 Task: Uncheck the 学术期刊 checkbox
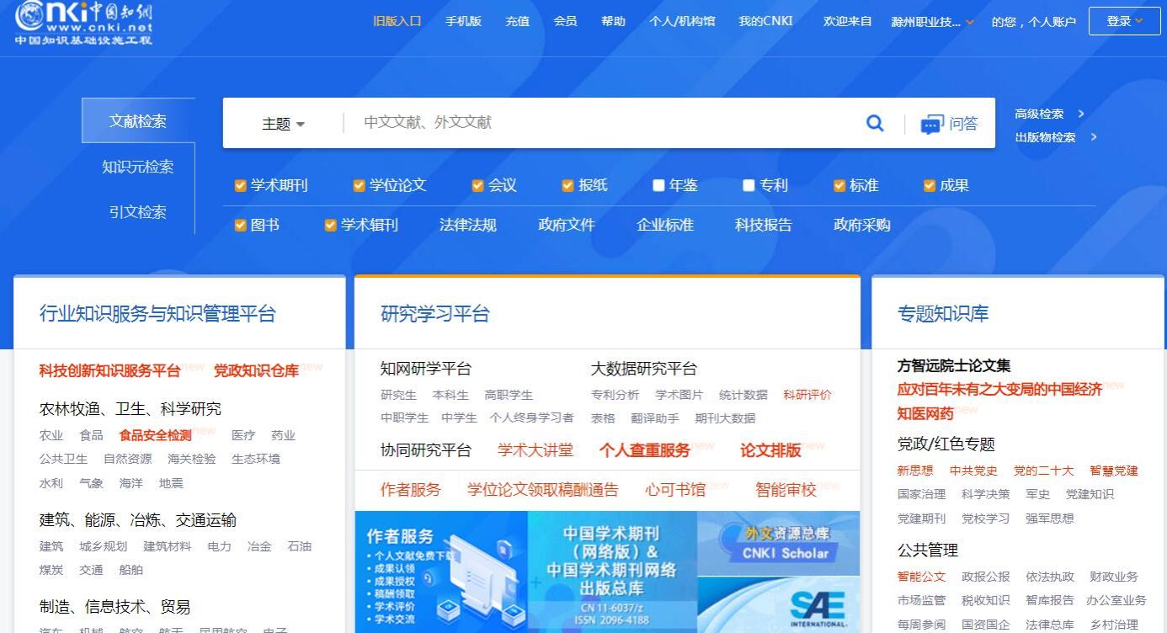tap(241, 186)
